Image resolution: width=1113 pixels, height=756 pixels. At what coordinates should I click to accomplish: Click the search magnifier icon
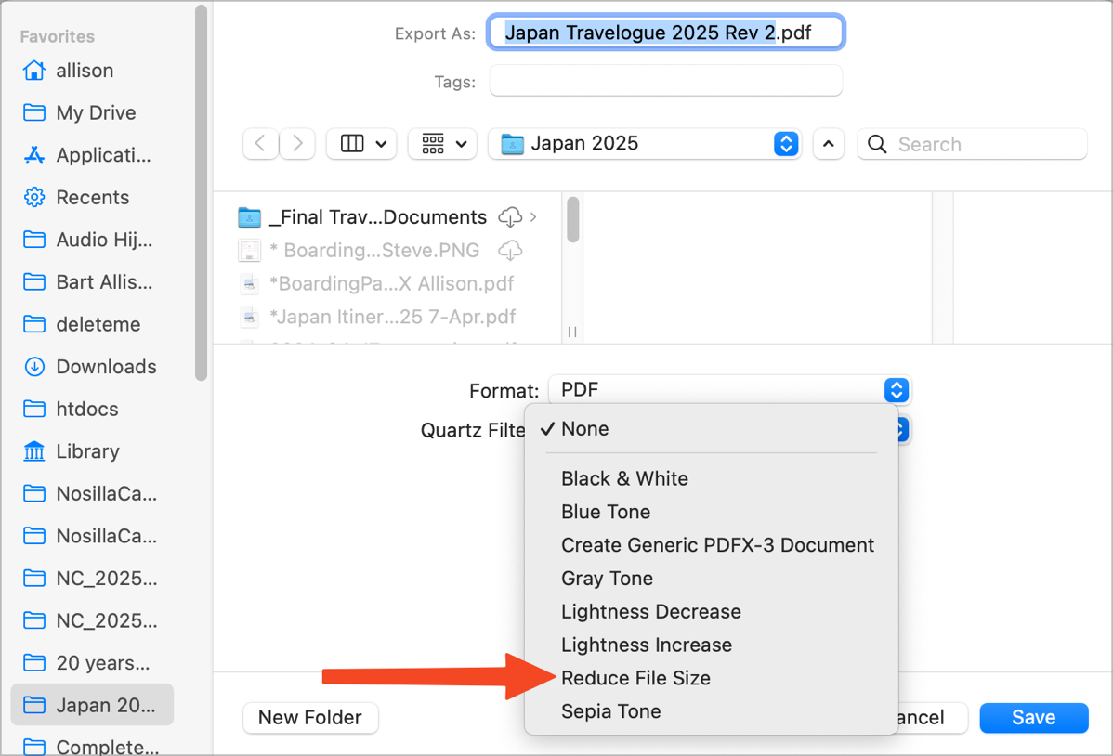click(877, 144)
